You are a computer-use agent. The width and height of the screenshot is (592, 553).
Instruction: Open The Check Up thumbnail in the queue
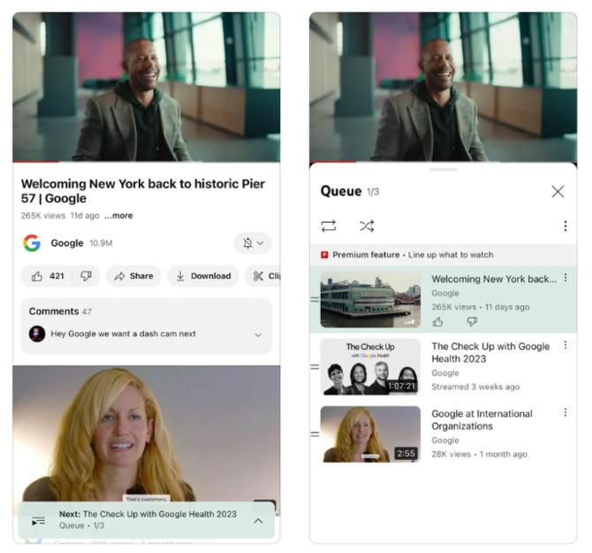point(370,367)
